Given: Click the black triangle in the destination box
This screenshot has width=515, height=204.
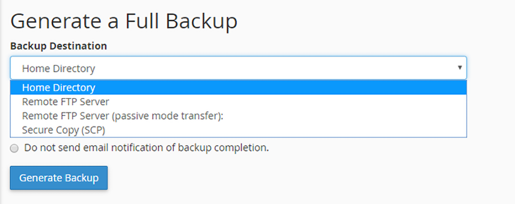Looking at the screenshot, I should [459, 68].
